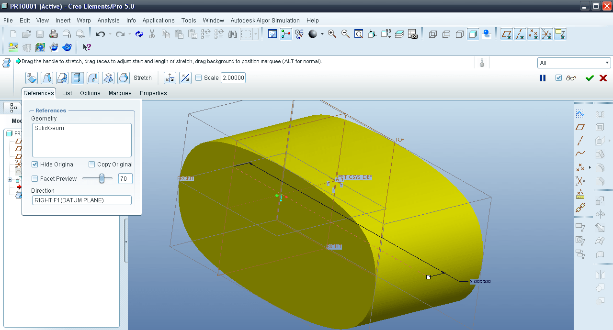Image resolution: width=613 pixels, height=330 pixels.
Task: Toggle datum planes display
Action: (507, 34)
